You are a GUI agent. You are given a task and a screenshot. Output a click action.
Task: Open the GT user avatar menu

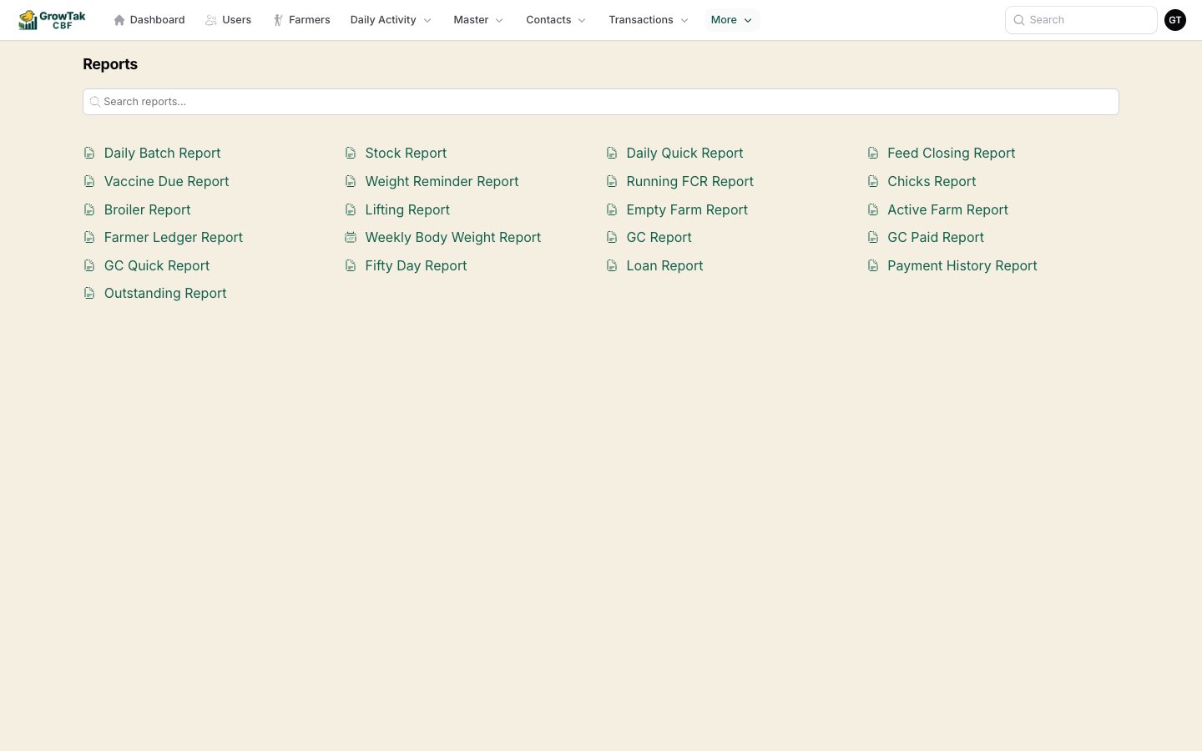(x=1175, y=20)
